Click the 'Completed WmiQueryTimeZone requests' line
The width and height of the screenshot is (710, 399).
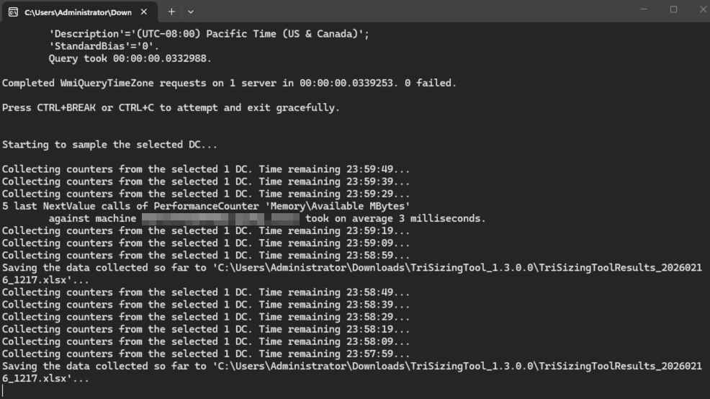pyautogui.click(x=229, y=84)
